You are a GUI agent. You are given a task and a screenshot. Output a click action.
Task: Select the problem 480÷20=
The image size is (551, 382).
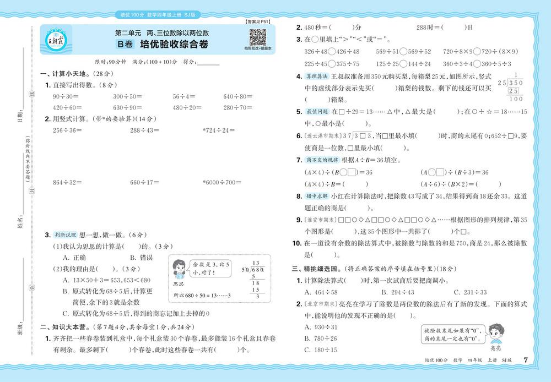tap(187, 107)
